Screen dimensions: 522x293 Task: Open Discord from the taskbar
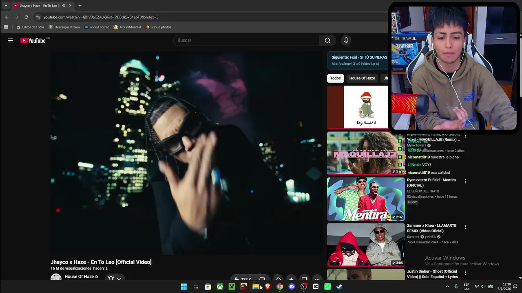(292, 286)
